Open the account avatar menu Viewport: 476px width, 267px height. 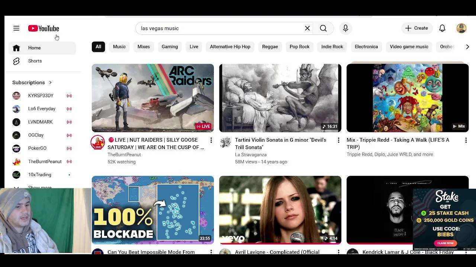tap(461, 28)
